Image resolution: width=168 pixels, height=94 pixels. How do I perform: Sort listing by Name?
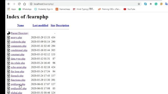[x=20, y=25]
